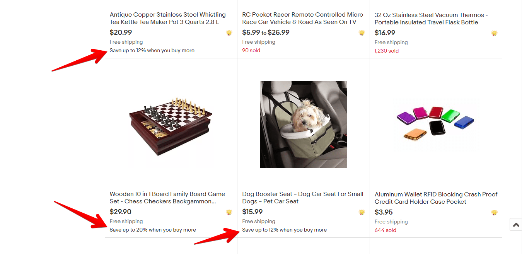The image size is (522, 254).
Task: Click the Top Rated badge beside the Dog Booster Seat price
Action: [x=362, y=212]
